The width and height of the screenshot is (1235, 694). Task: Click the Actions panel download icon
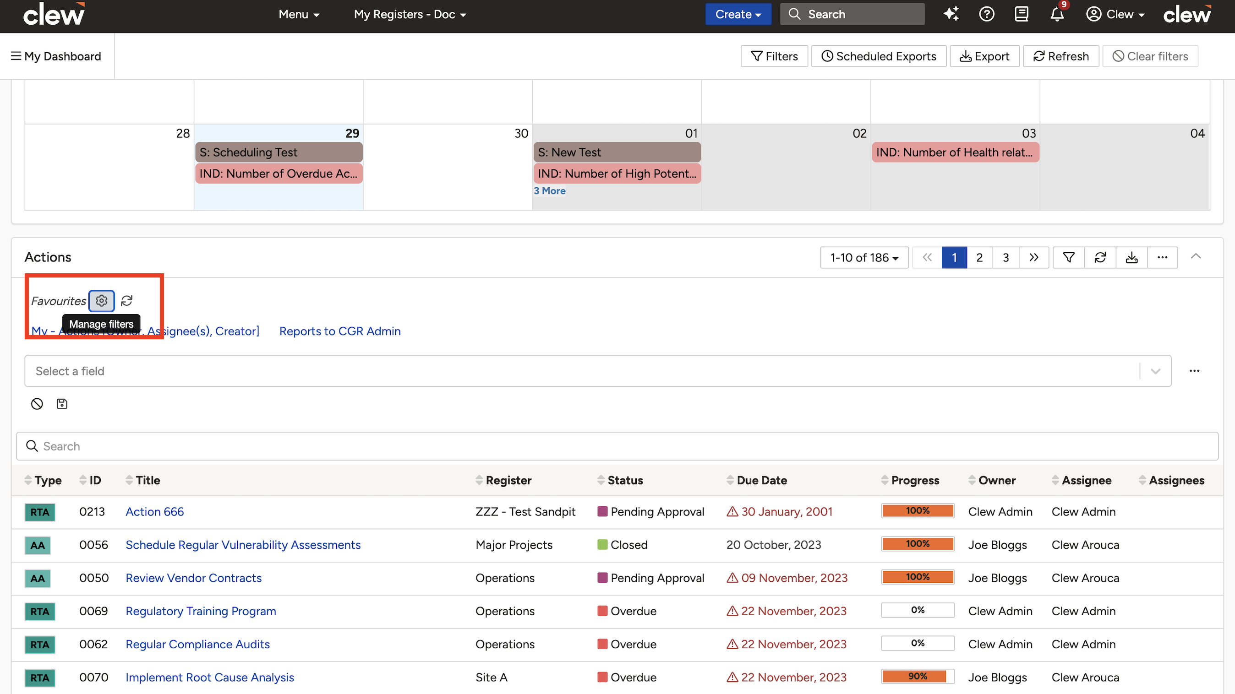tap(1131, 258)
